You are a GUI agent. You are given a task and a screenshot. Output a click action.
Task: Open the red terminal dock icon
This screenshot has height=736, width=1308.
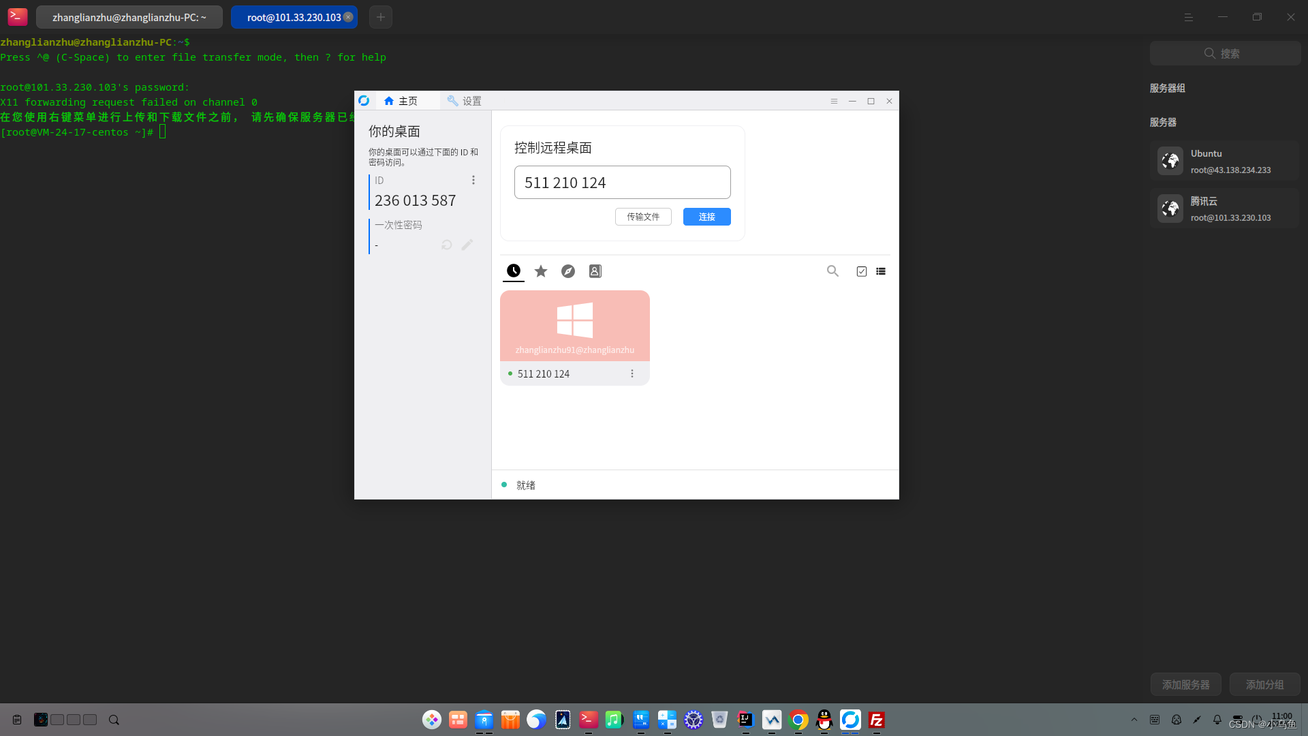pos(589,720)
